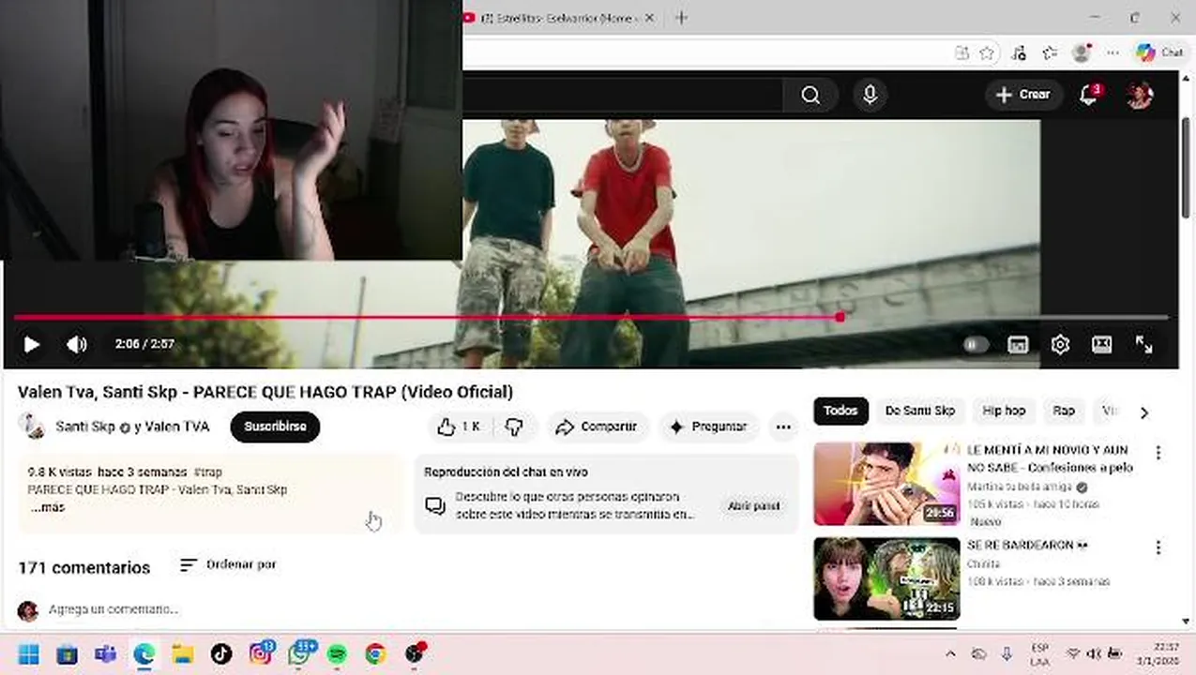The height and width of the screenshot is (675, 1196).
Task: Select the De Santi Skp chip
Action: pyautogui.click(x=919, y=411)
